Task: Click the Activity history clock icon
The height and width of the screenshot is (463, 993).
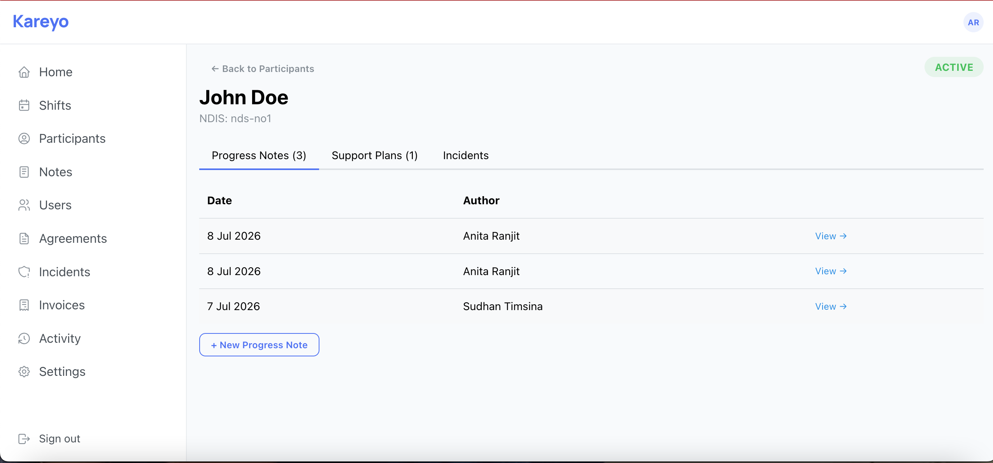Action: 24,338
